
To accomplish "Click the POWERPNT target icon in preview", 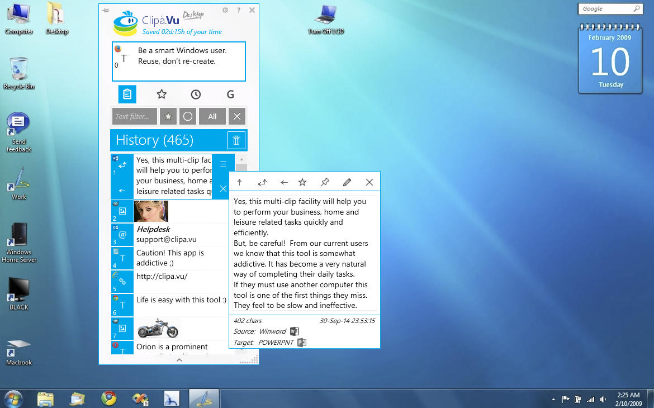I will tap(302, 343).
